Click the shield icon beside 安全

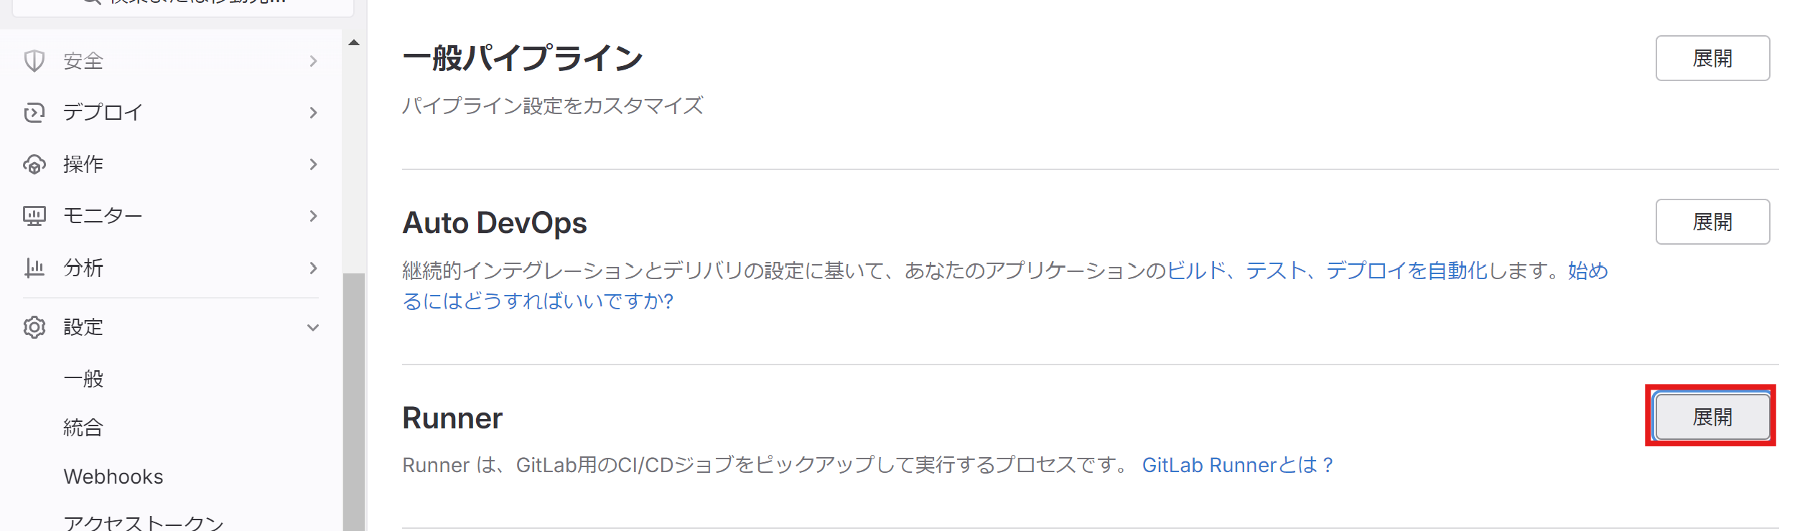pyautogui.click(x=34, y=61)
